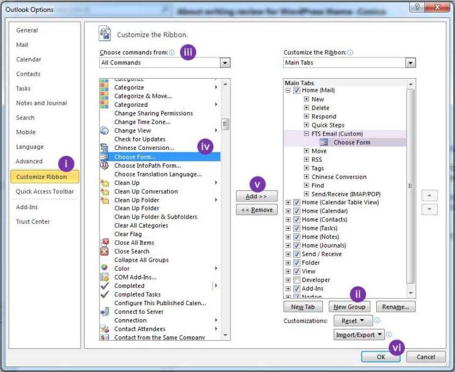Expand the Quick Steps group
The width and height of the screenshot is (455, 372).
click(x=306, y=125)
